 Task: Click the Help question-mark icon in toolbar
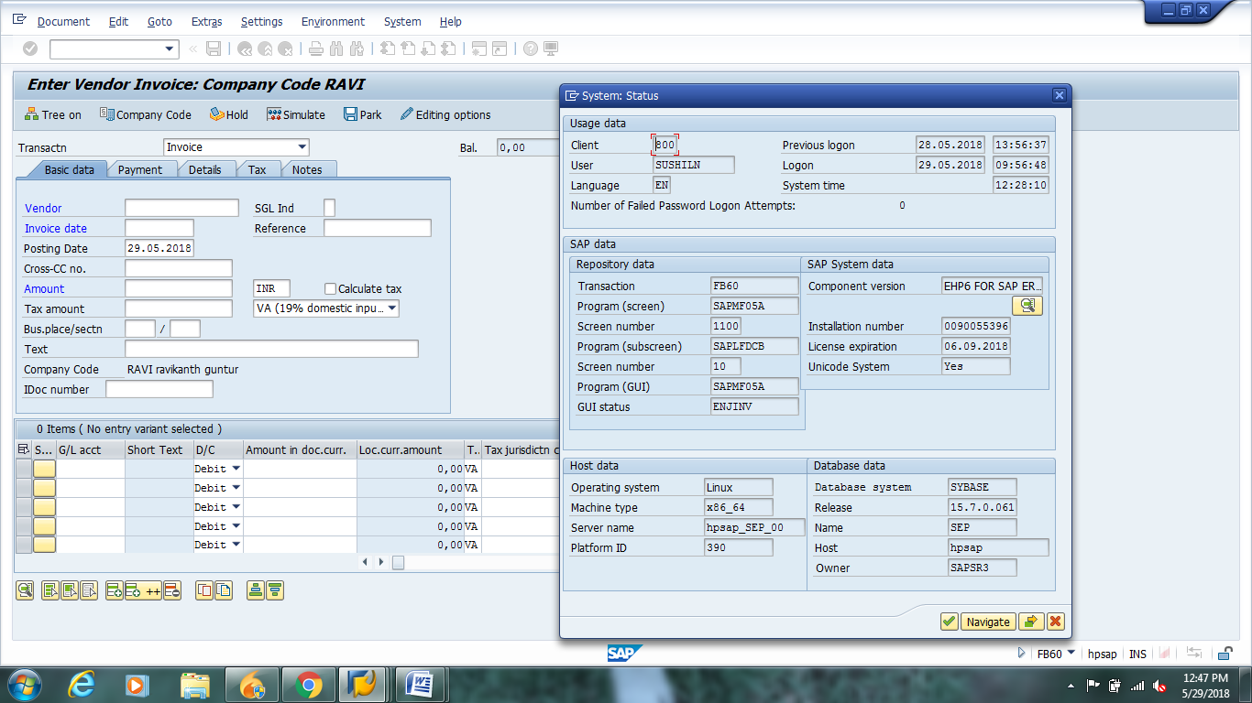(x=528, y=49)
